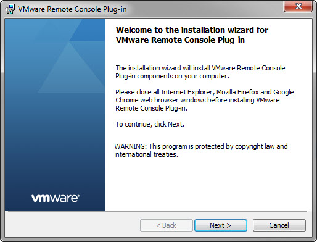Click the line Remote Console Plug-in. ending the notice
Screen dimensions: 317x242
pos(151,108)
